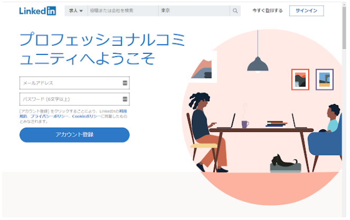Click the 今すぐ登録する link
The height and width of the screenshot is (220, 350).
coord(268,11)
